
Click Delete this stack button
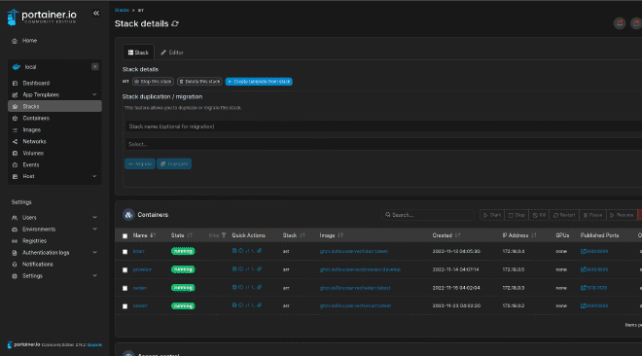coord(199,82)
